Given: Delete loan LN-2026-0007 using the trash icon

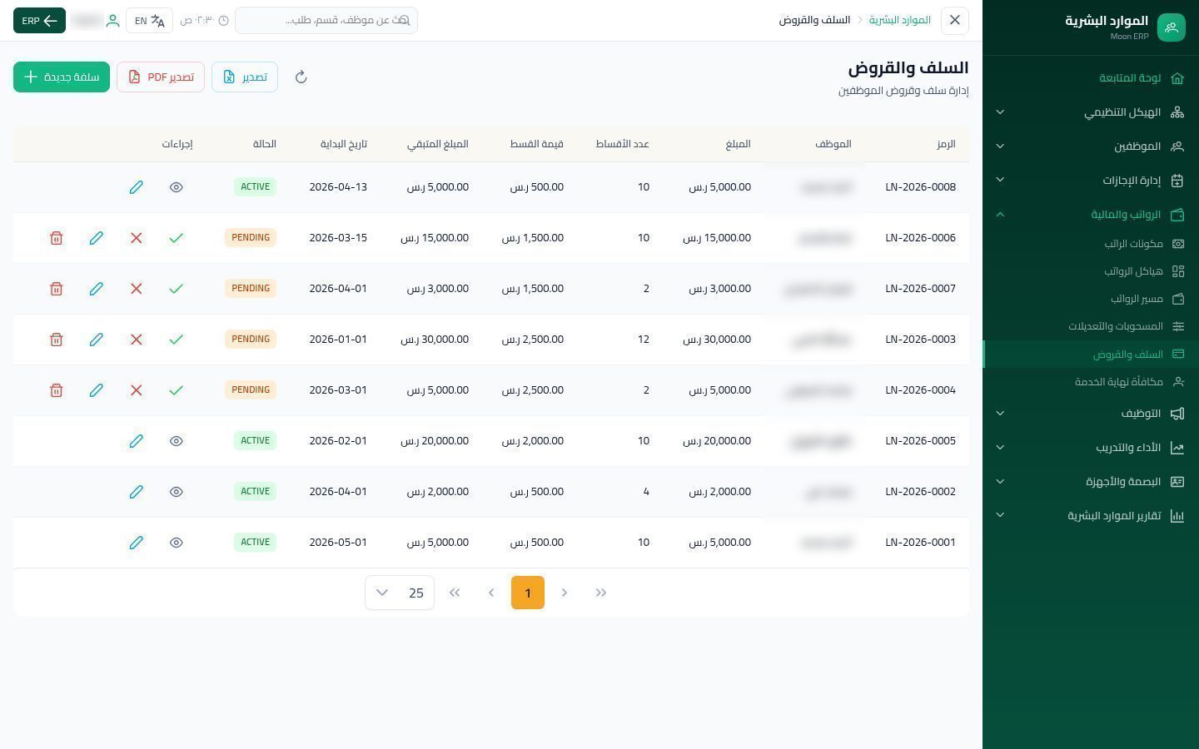Looking at the screenshot, I should tap(56, 289).
